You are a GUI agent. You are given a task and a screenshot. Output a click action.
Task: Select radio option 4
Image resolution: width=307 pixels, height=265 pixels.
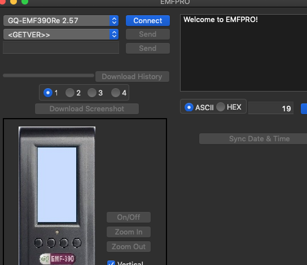coord(116,93)
